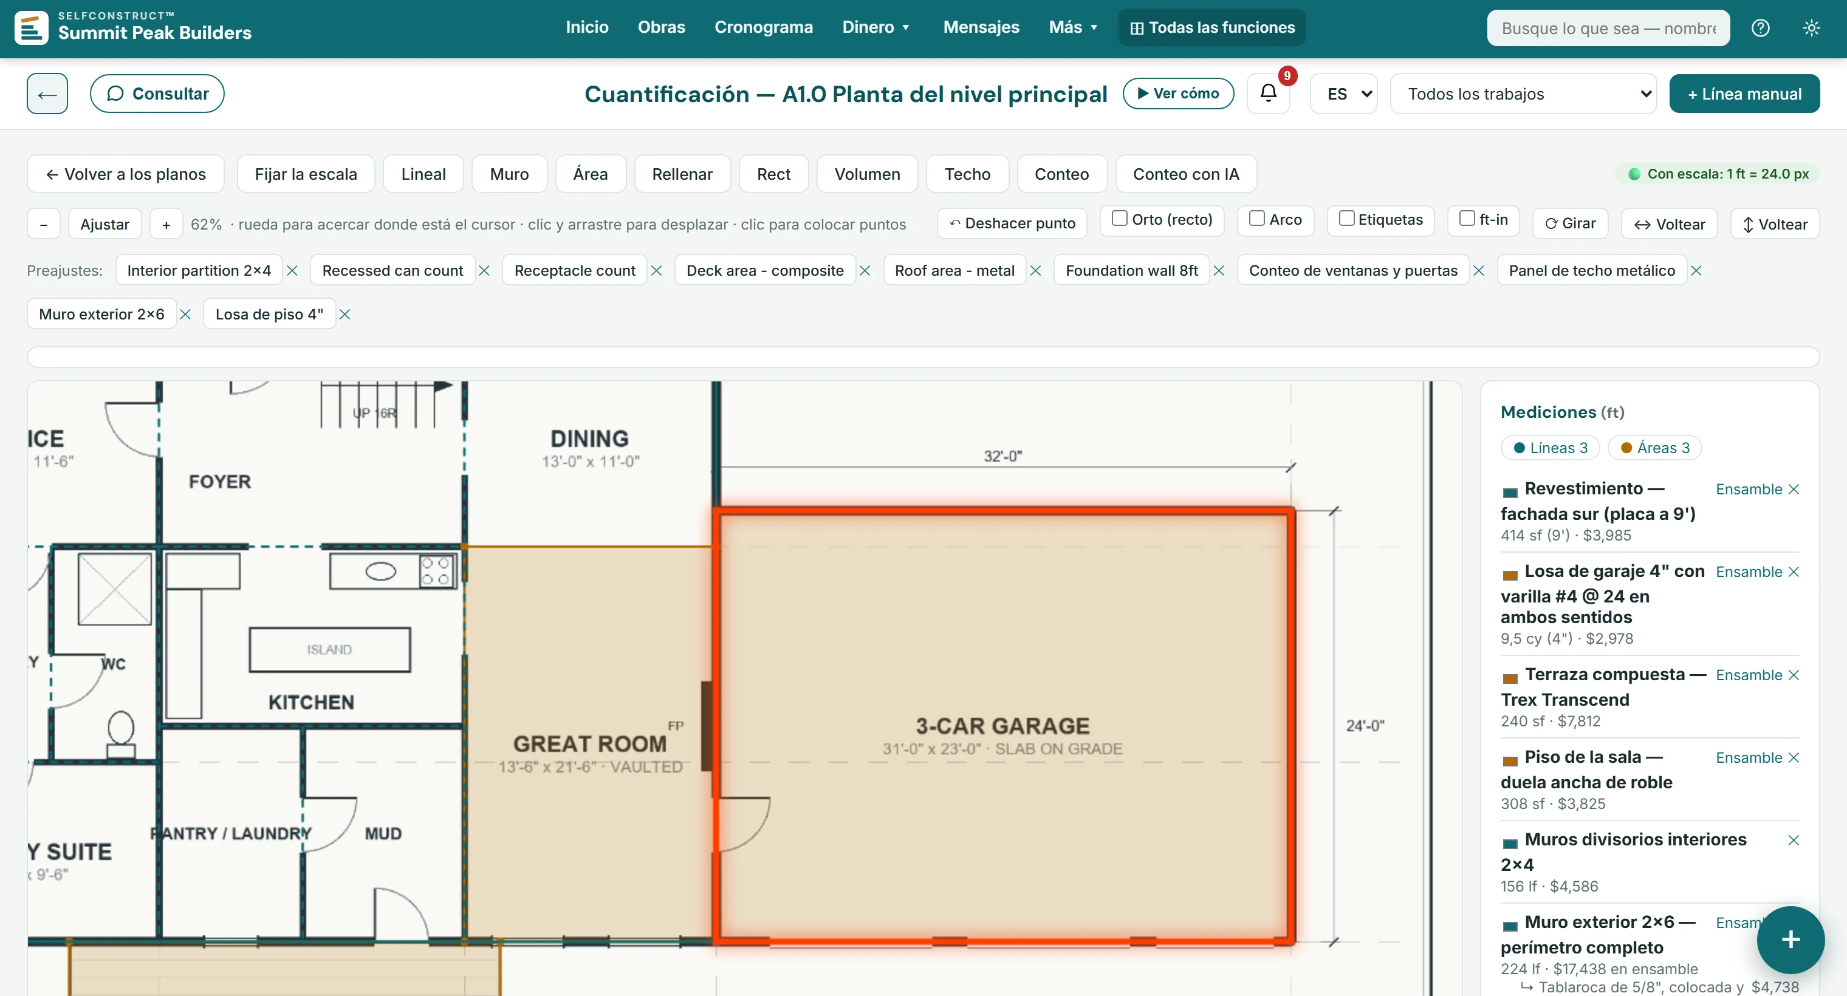Go to the Inicio menu
1847x996 pixels.
point(588,27)
